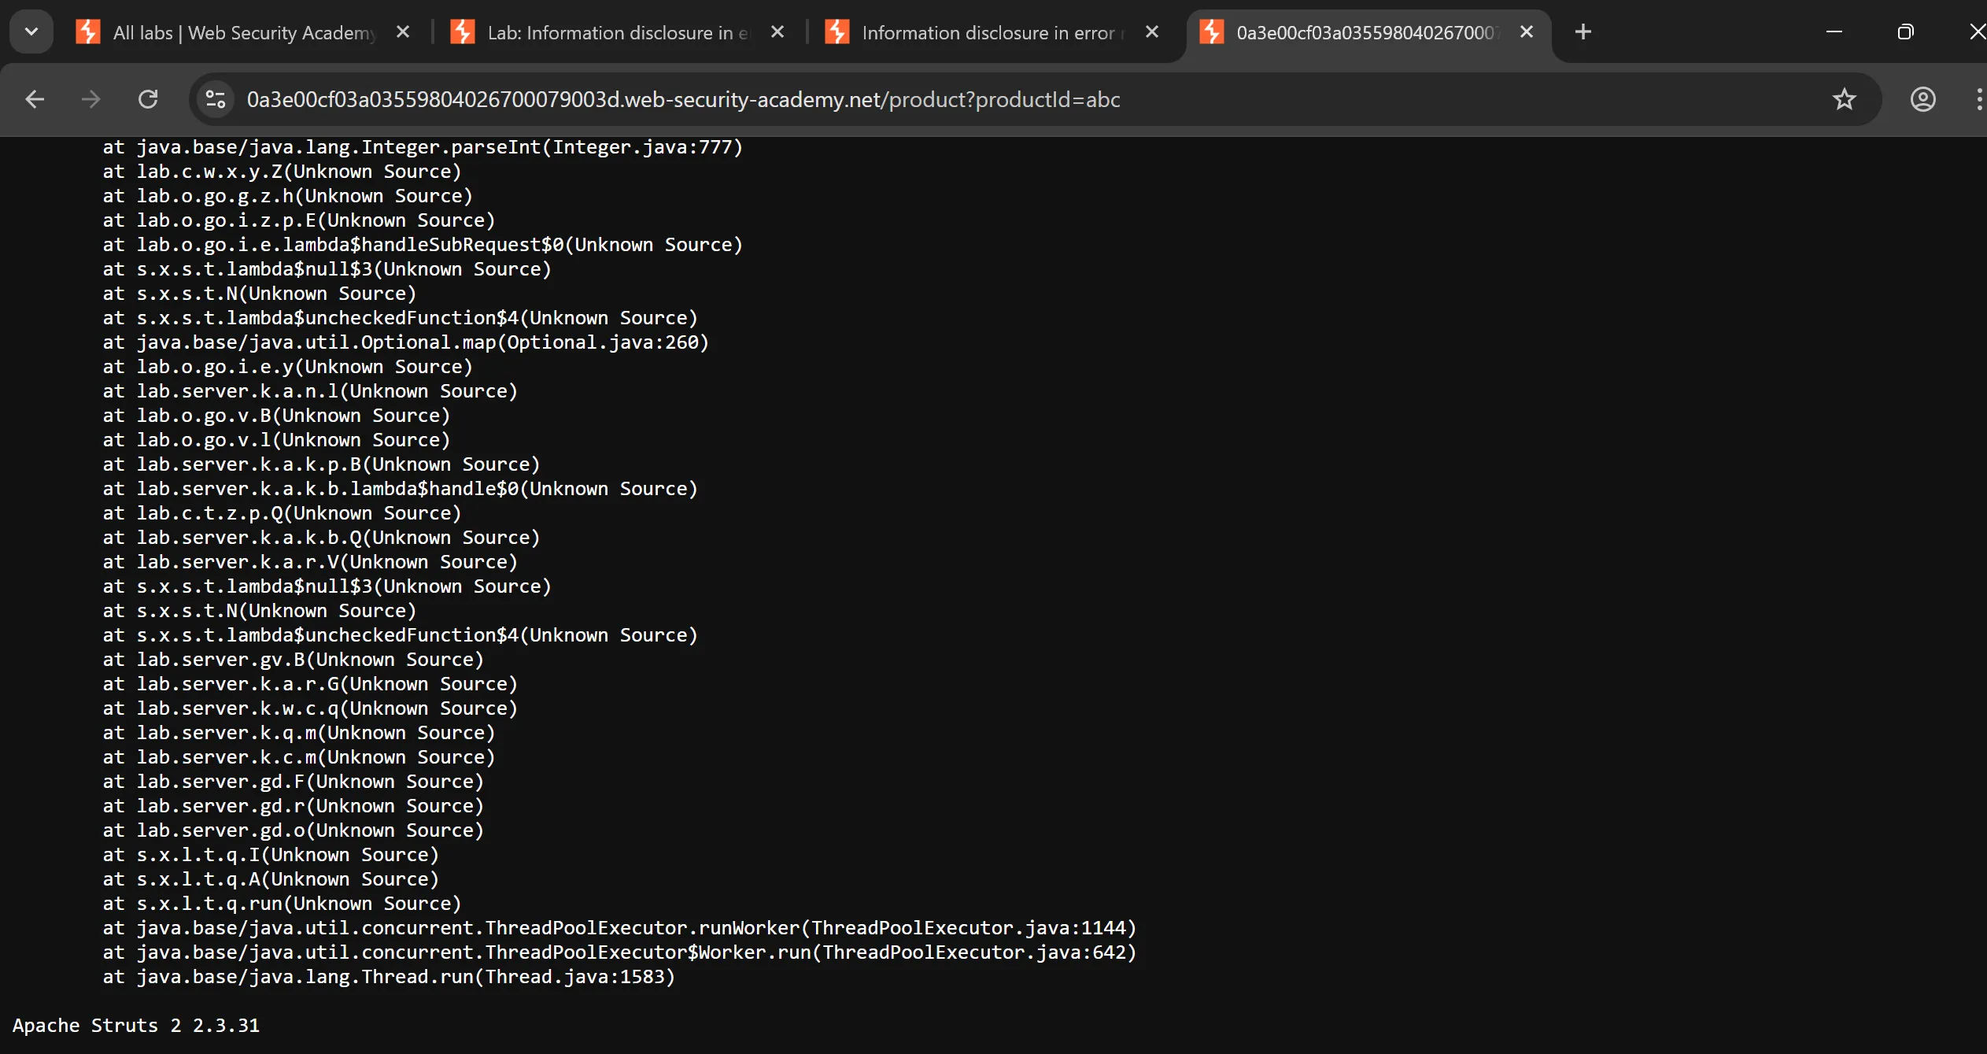The height and width of the screenshot is (1054, 1987).
Task: Close the Lab: Information disclosure tab
Action: pyautogui.click(x=777, y=32)
